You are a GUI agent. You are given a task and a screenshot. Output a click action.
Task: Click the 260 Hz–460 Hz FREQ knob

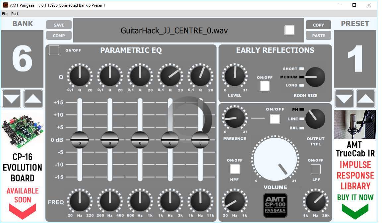click(110, 201)
